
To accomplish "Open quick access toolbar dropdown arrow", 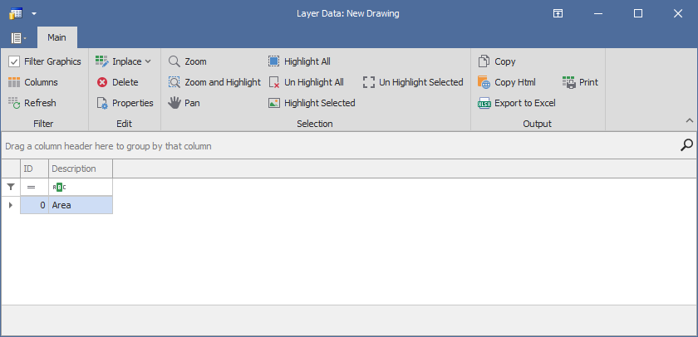I will click(34, 14).
